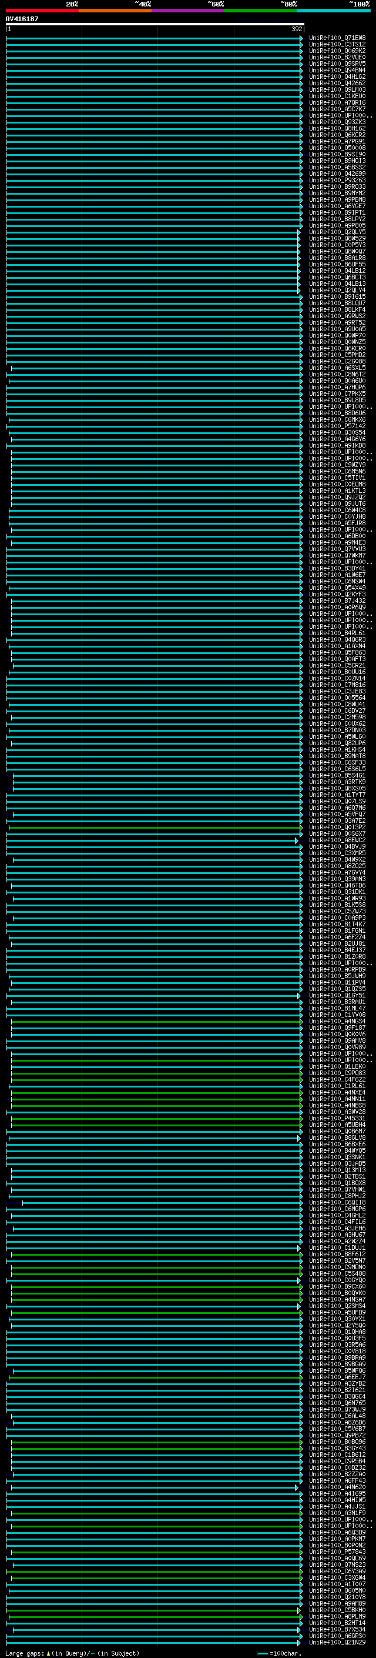Click the red 20% identity legend bar

point(42,11)
